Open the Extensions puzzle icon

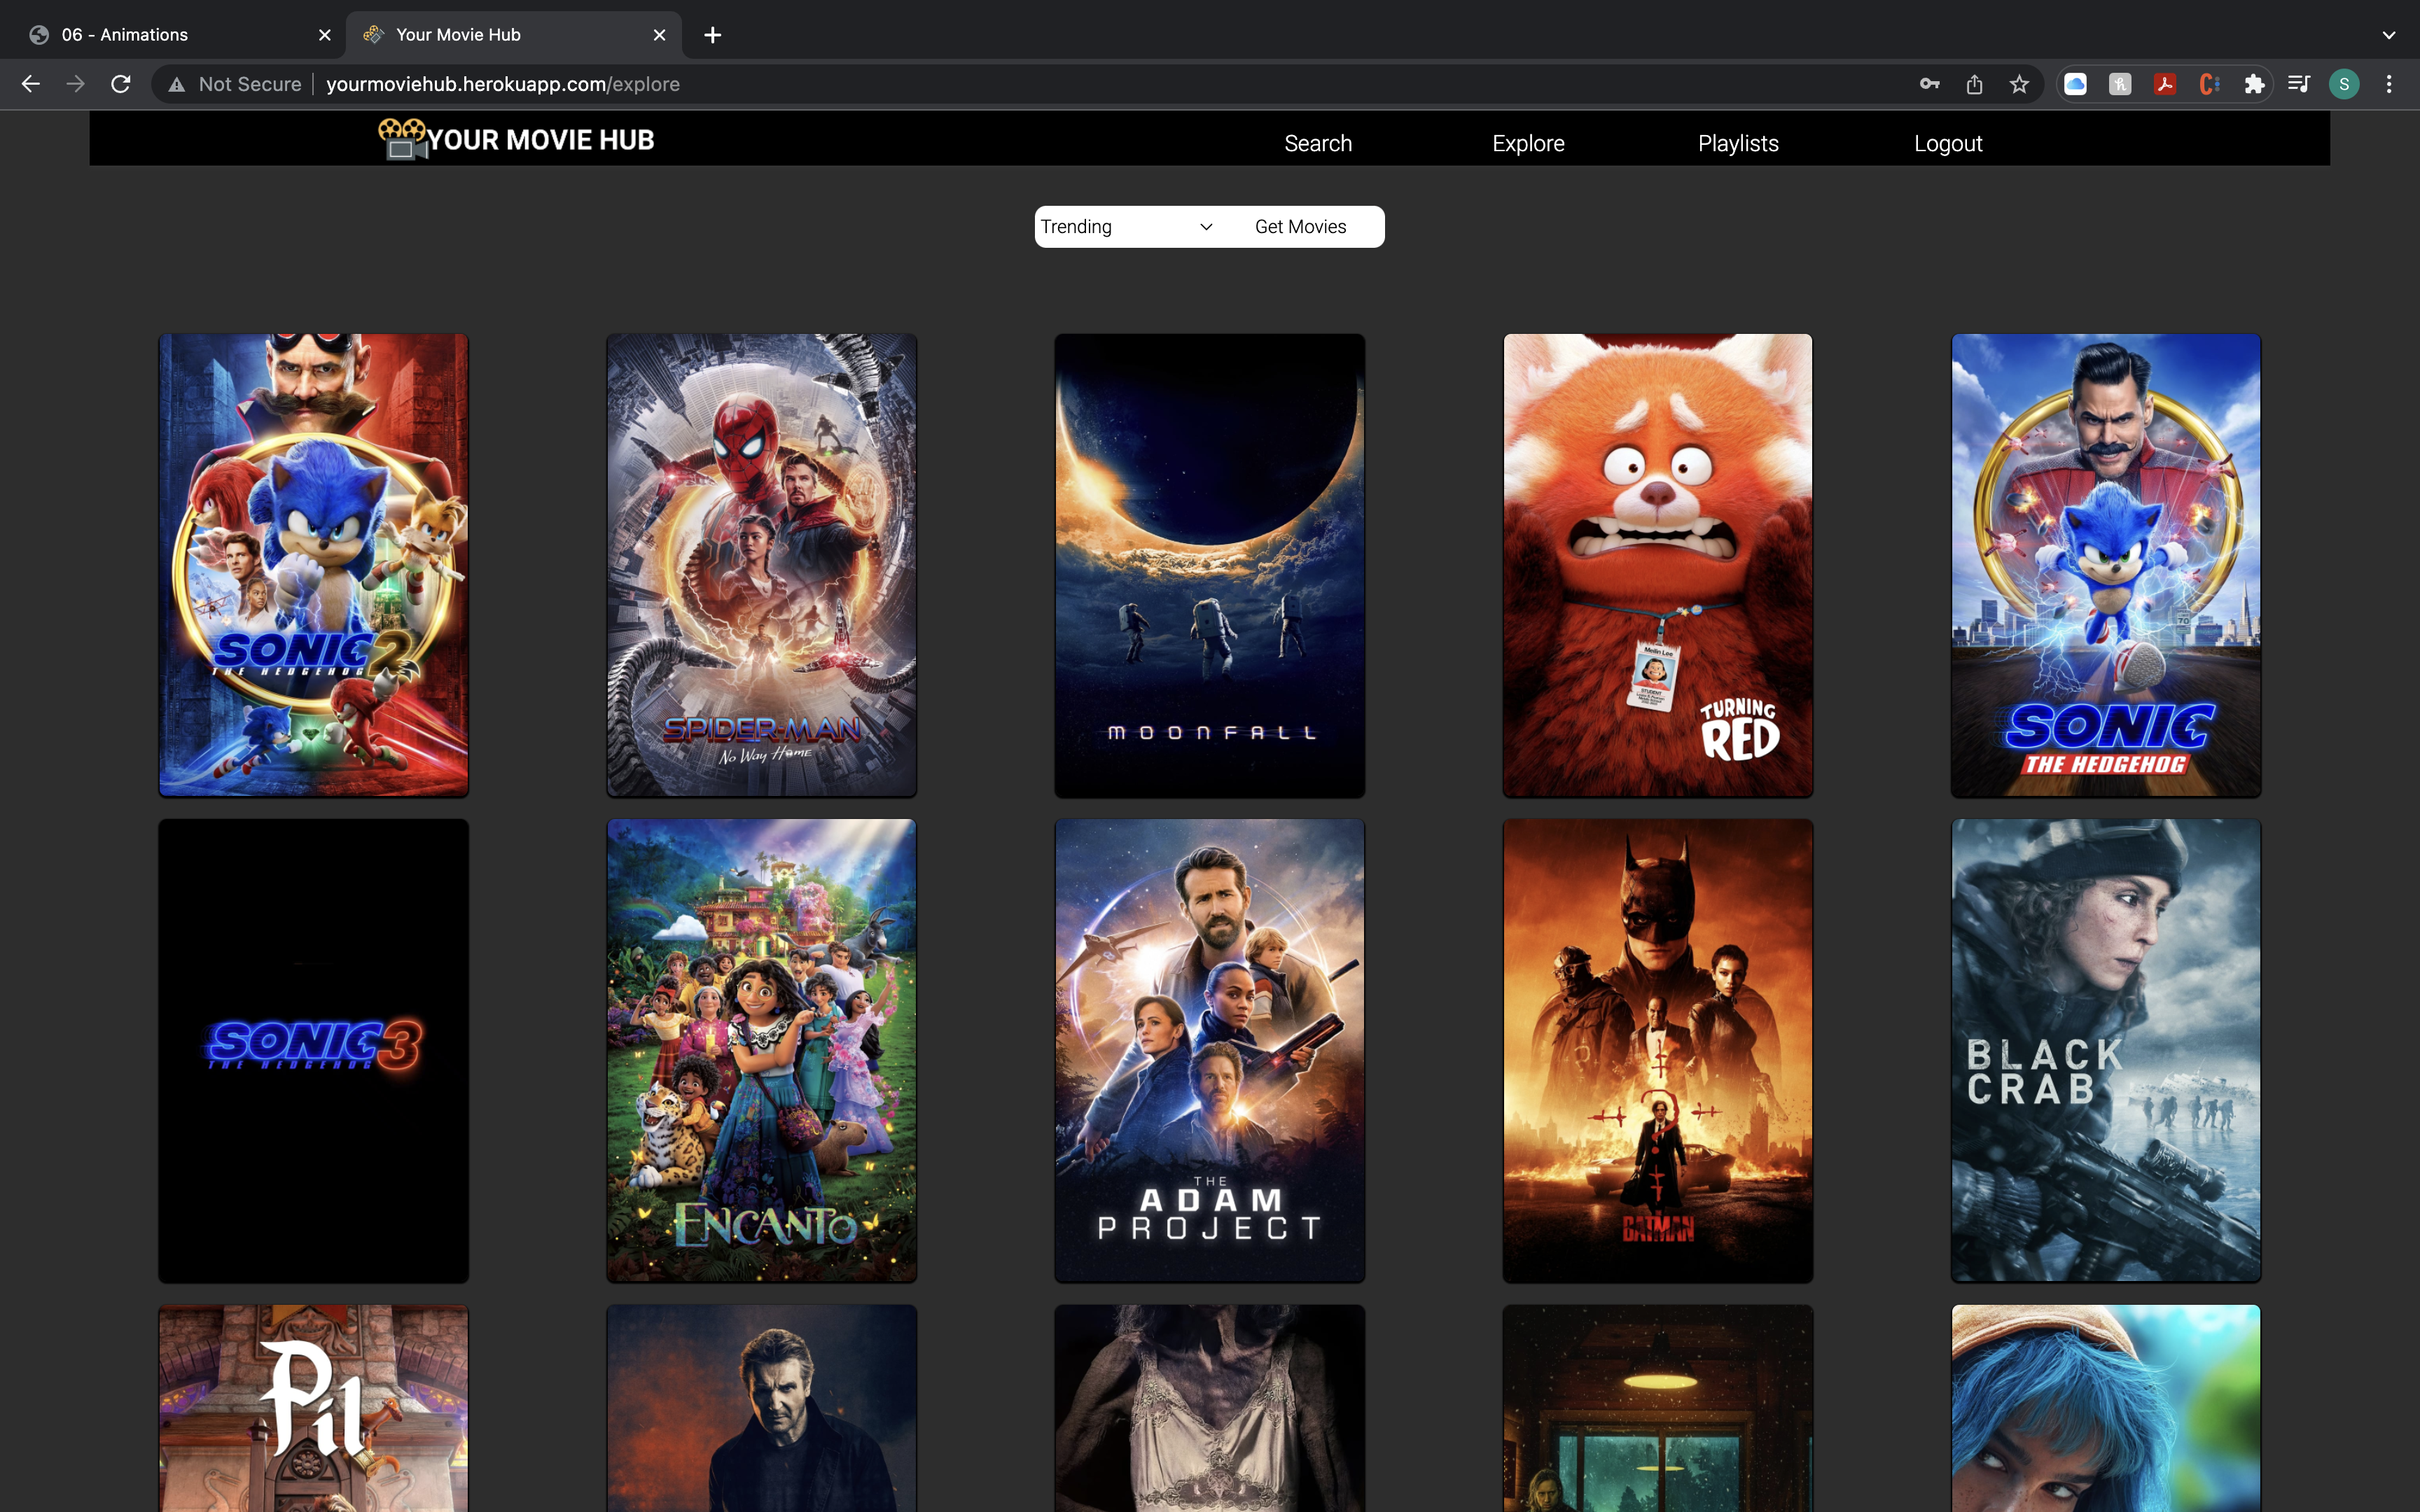click(x=2254, y=84)
